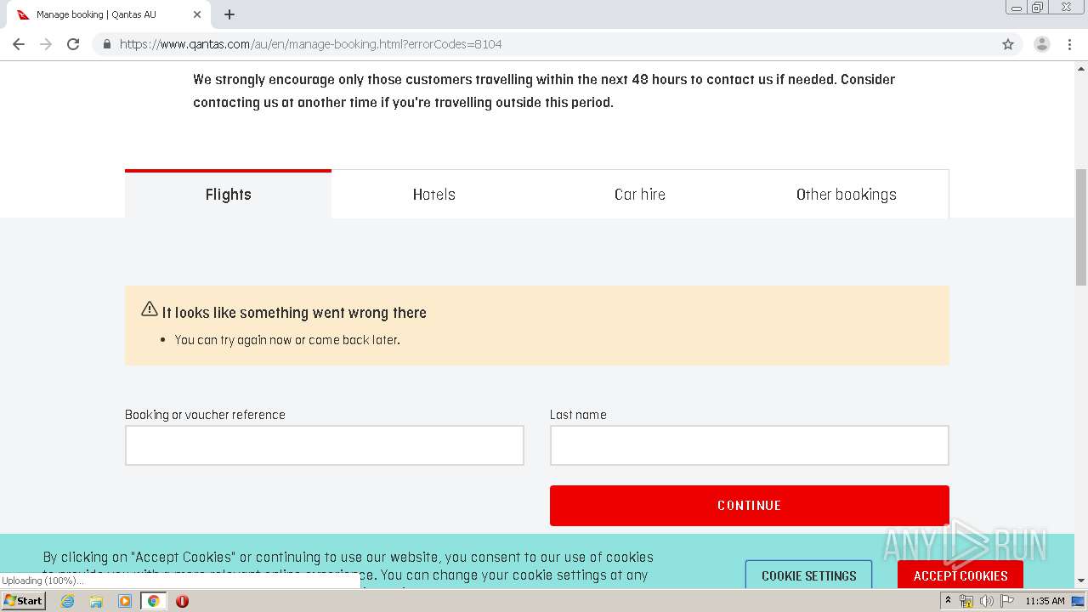Click the taskbar clock showing 11:35 AM

pyautogui.click(x=1045, y=601)
